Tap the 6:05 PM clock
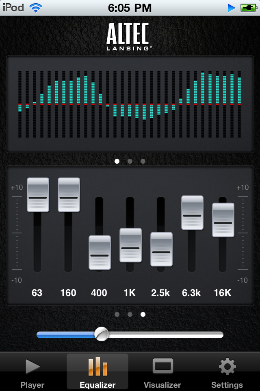This screenshot has height=391, width=260. point(130,8)
